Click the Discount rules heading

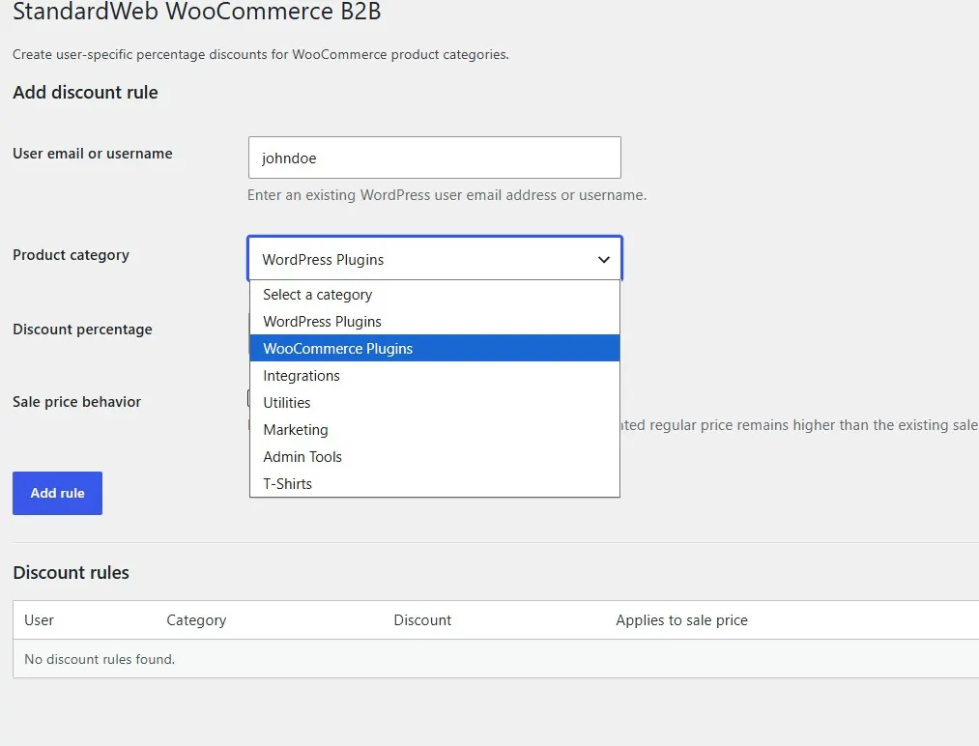pos(72,572)
